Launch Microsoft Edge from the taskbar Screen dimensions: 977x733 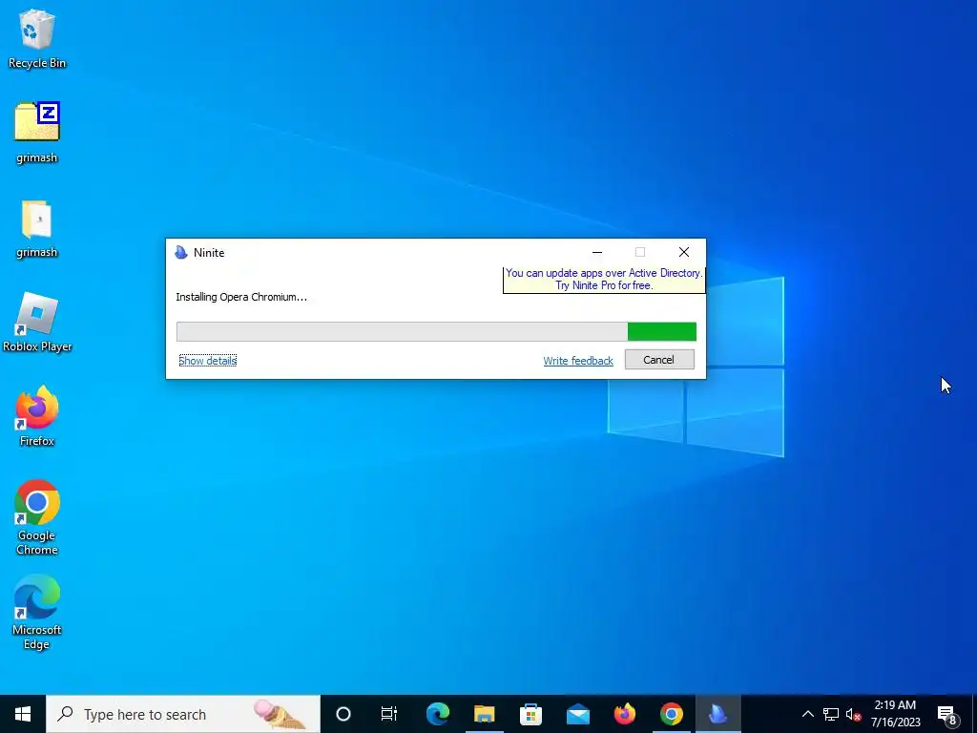(438, 714)
